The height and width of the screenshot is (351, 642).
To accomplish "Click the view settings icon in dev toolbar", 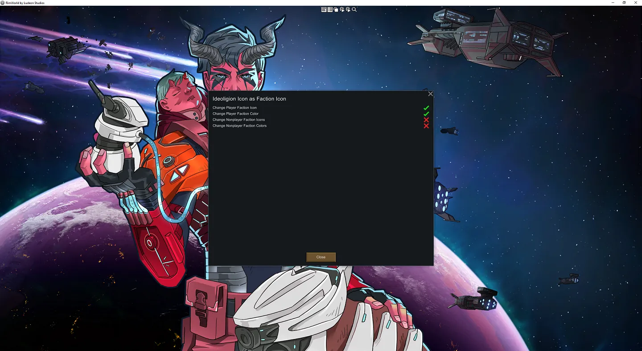I will click(336, 9).
